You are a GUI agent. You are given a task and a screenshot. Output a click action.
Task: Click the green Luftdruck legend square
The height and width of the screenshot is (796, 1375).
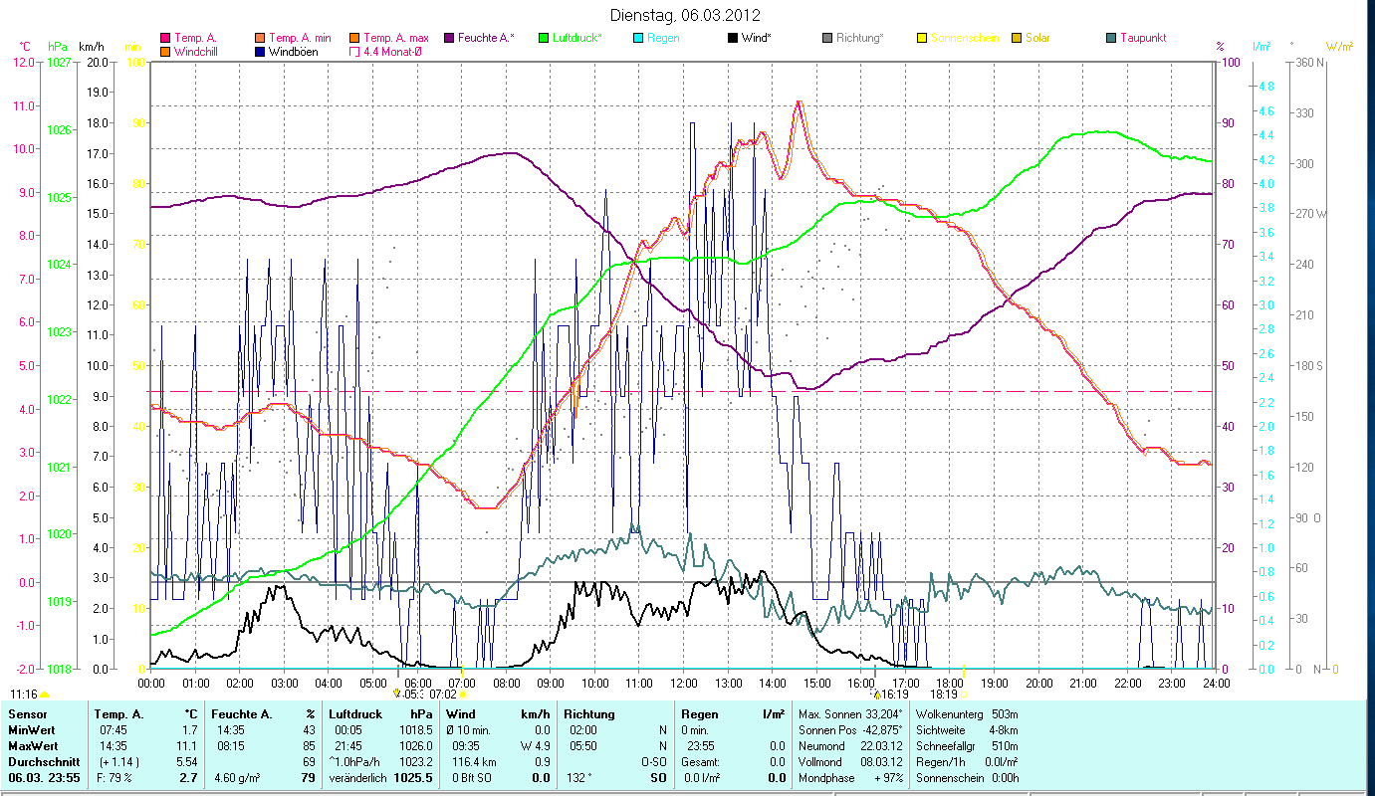point(544,38)
